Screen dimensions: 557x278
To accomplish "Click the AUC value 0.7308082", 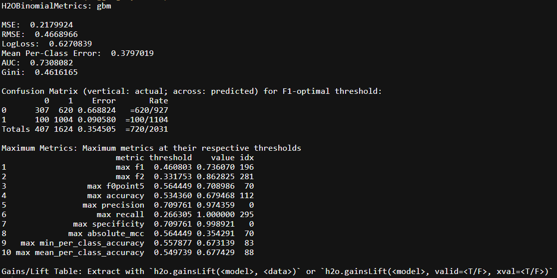I will [x=51, y=63].
